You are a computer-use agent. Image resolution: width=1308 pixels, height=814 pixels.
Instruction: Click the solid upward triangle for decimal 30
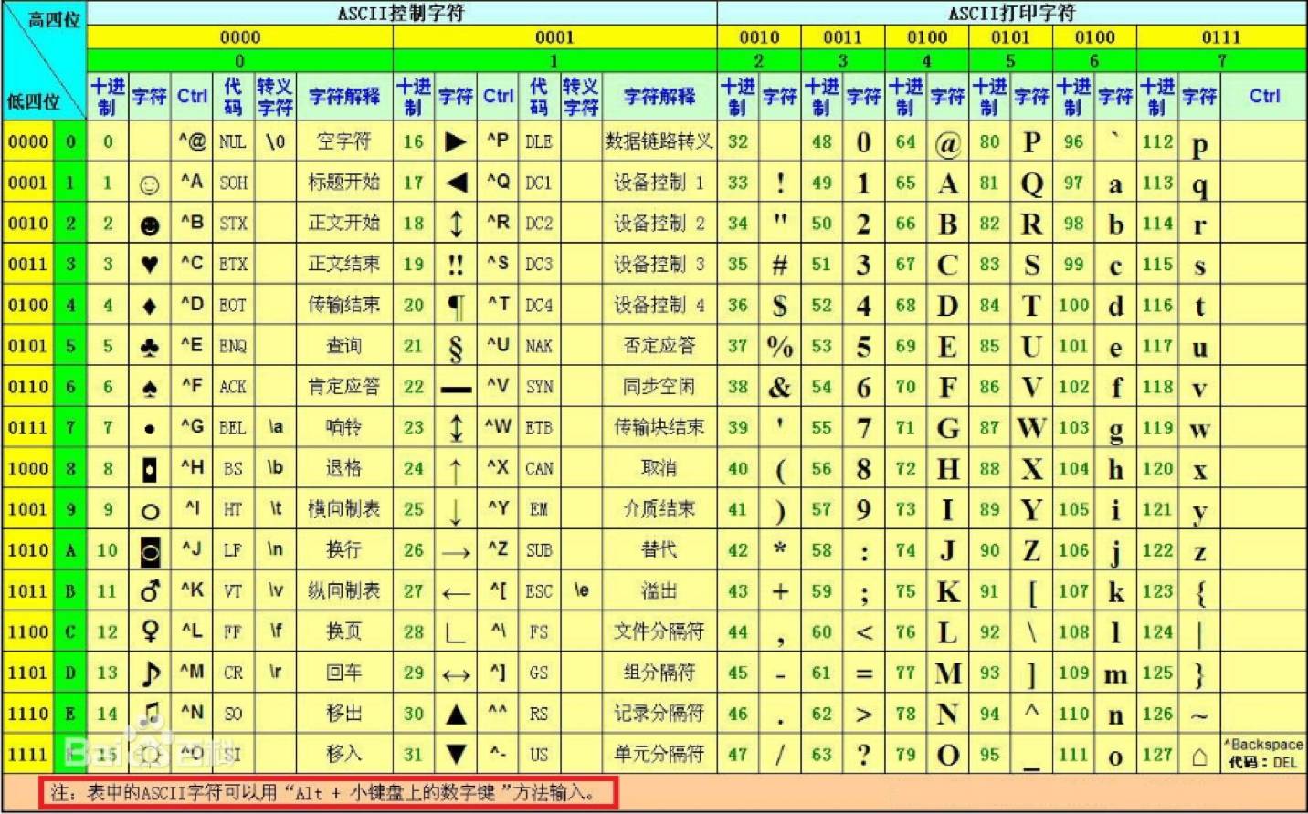(x=456, y=714)
